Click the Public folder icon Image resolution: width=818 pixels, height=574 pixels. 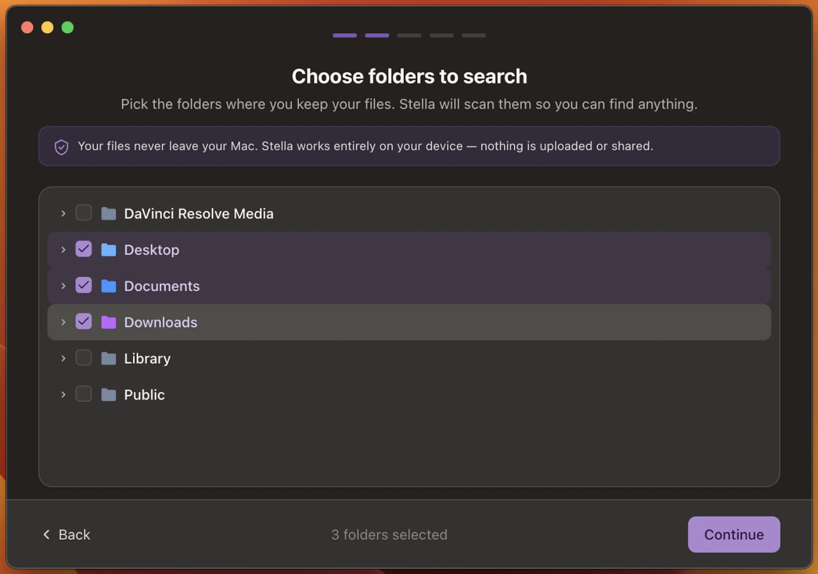[x=108, y=395]
